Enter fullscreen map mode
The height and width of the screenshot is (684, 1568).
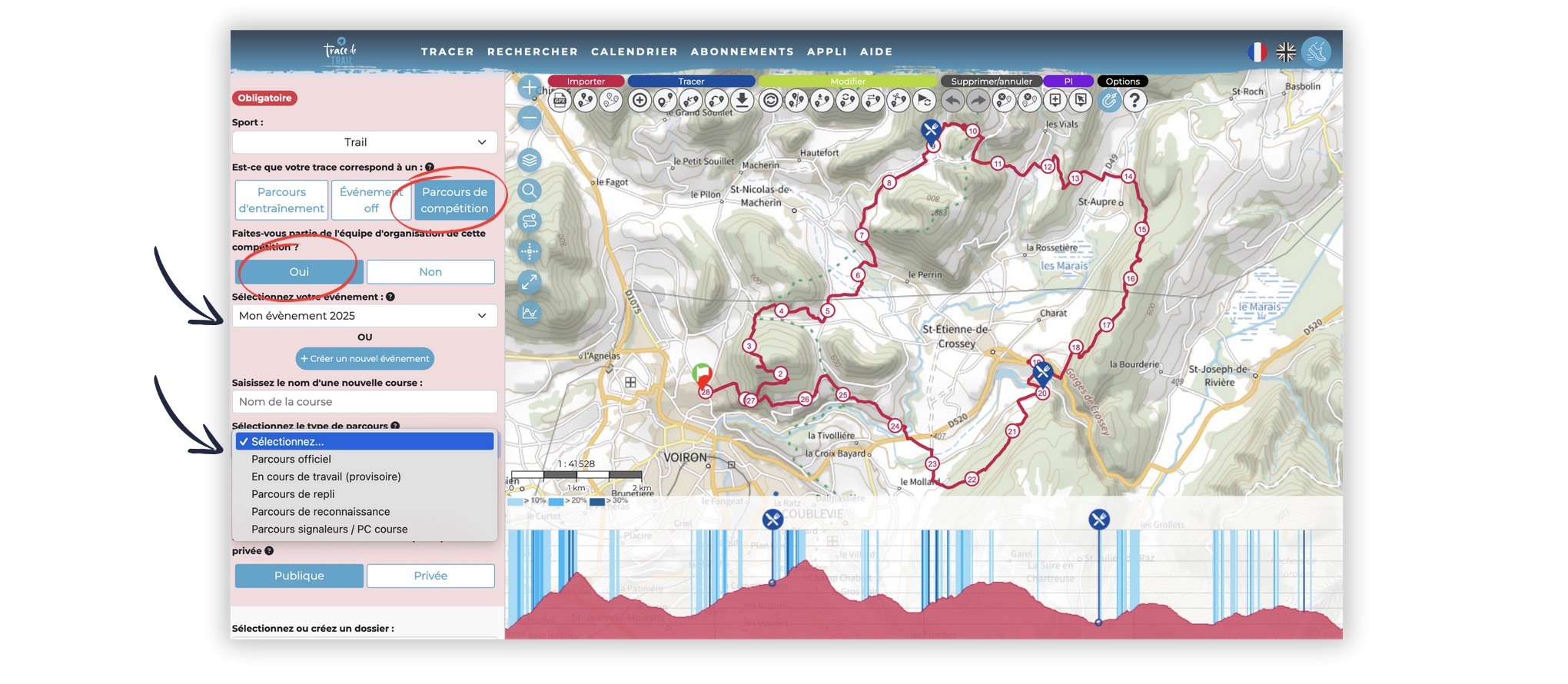click(x=529, y=282)
